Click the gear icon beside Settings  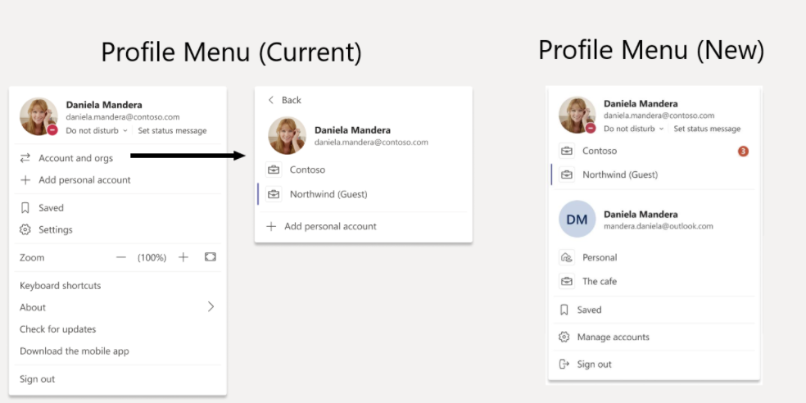point(25,229)
